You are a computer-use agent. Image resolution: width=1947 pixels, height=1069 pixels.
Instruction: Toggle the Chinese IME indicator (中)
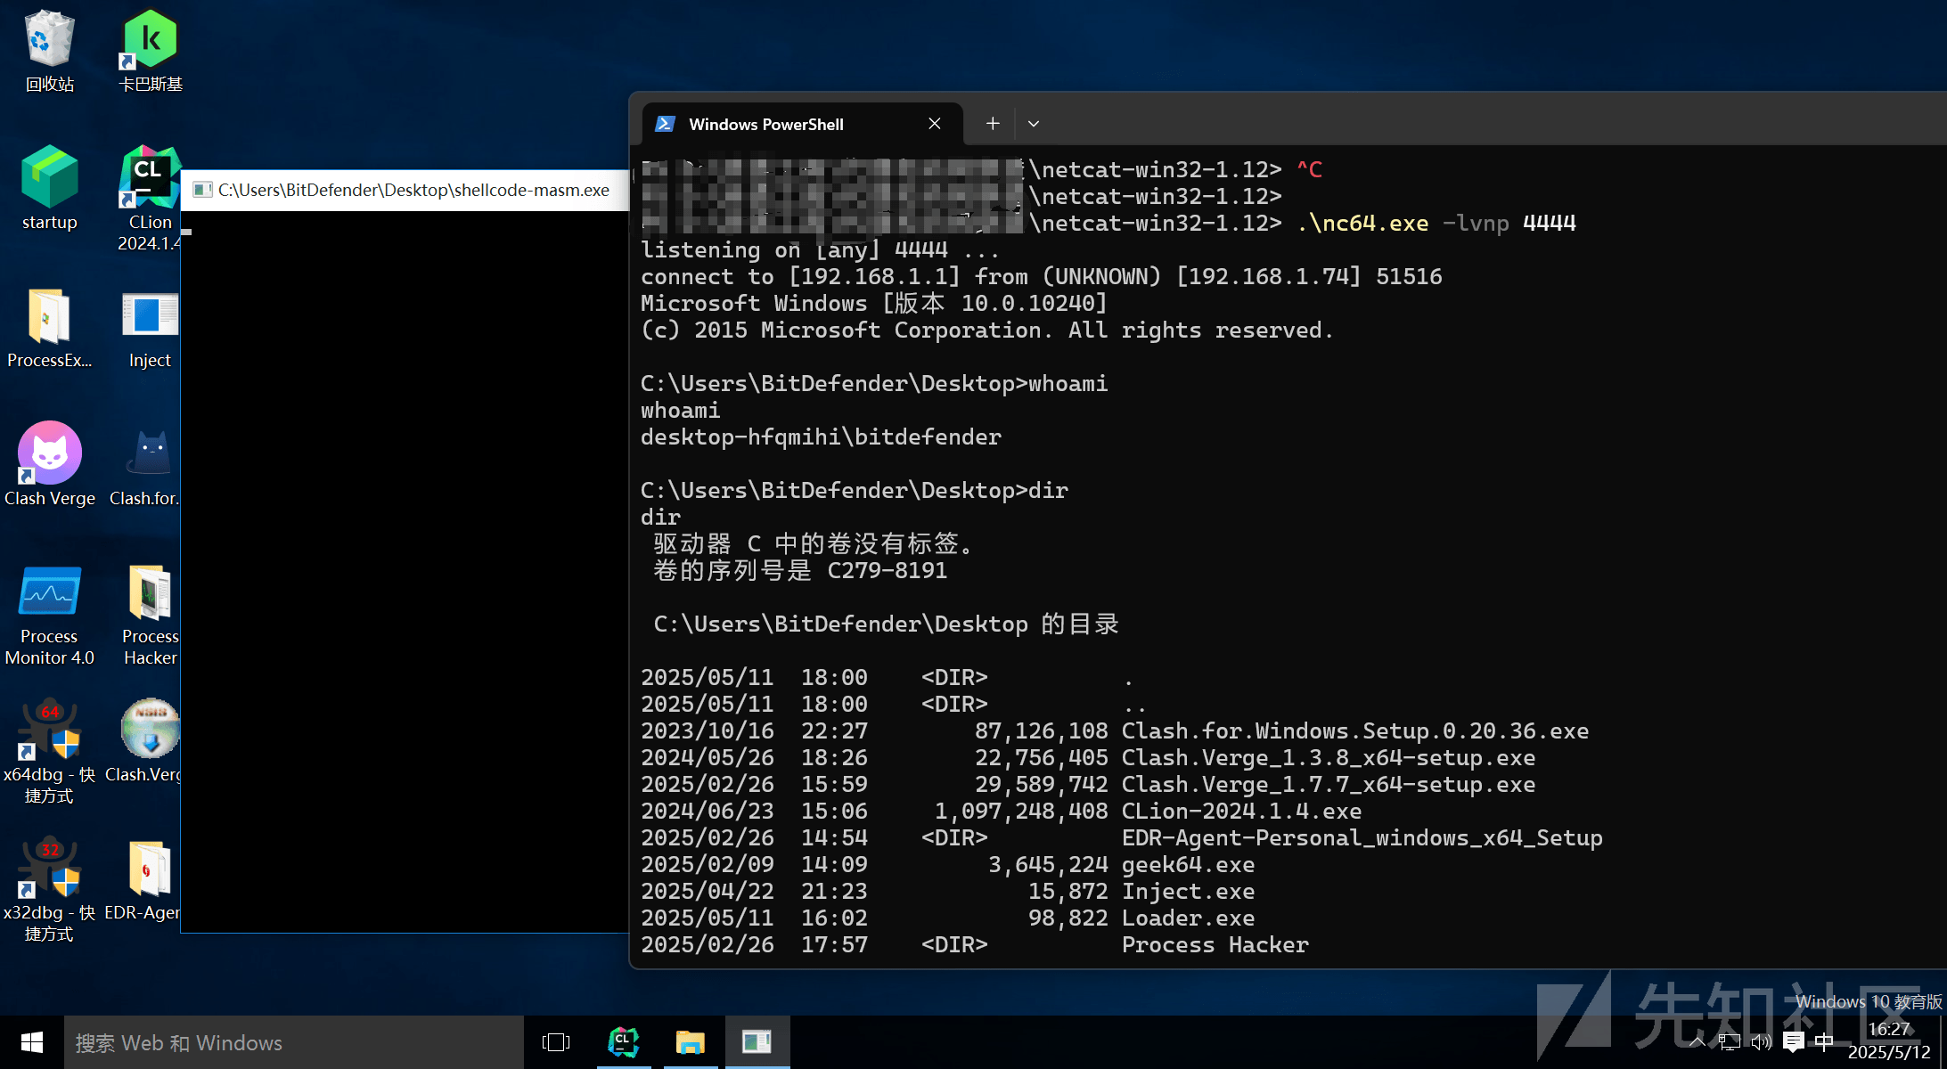click(1824, 1042)
